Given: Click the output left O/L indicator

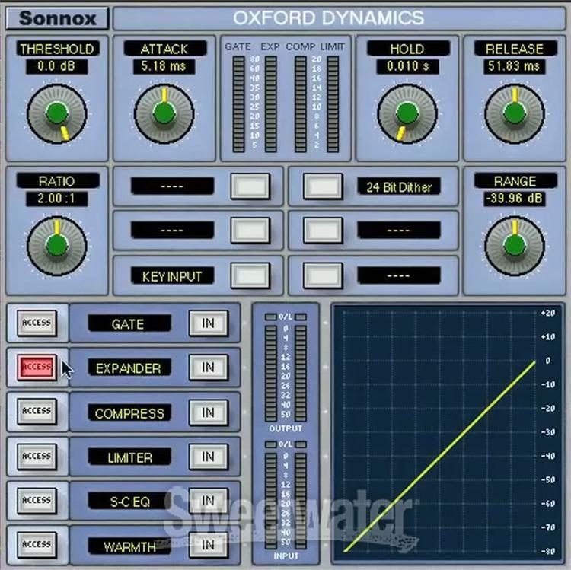Looking at the screenshot, I should pos(270,317).
